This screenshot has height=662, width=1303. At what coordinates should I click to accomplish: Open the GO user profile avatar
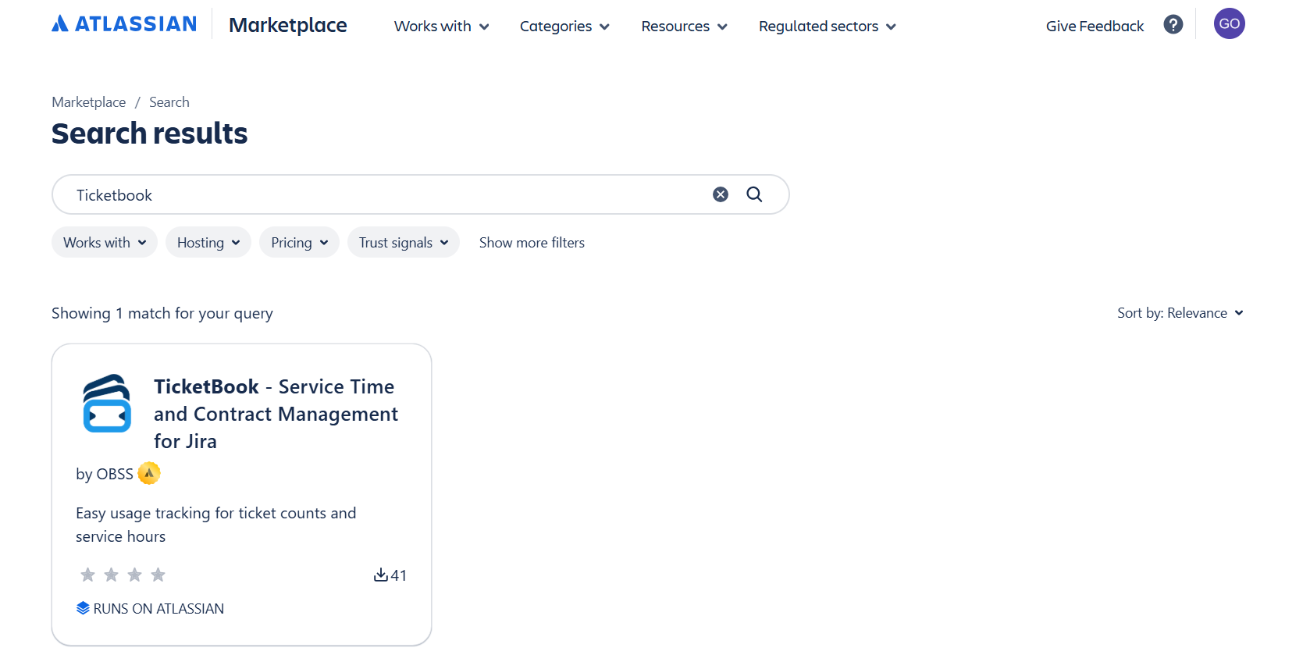[1229, 24]
